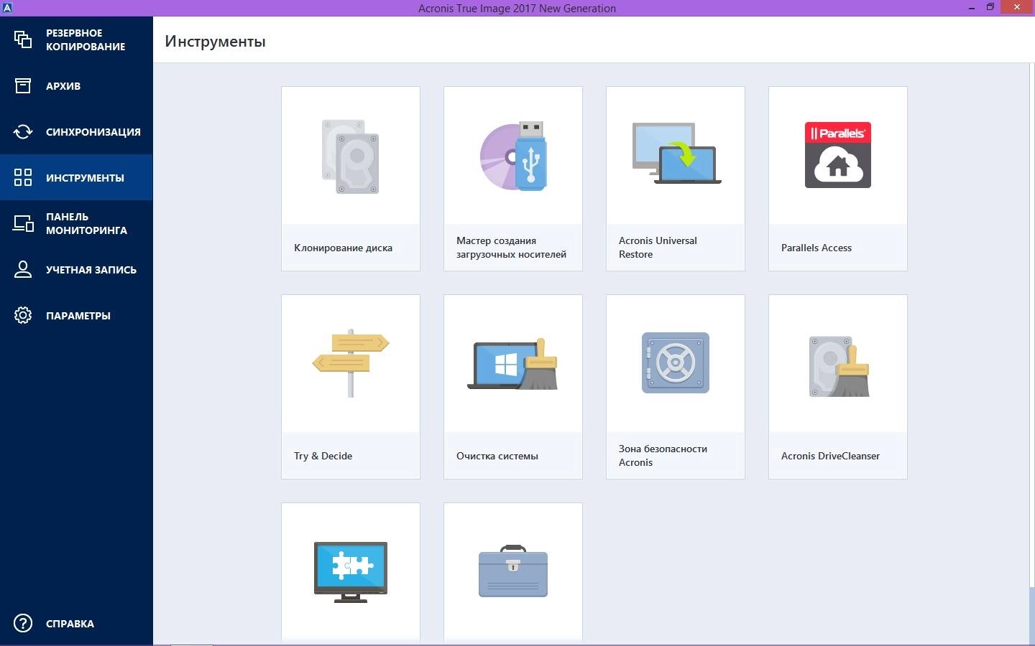Click the Очистка системы laptop brush icon
1035x646 pixels.
point(512,364)
